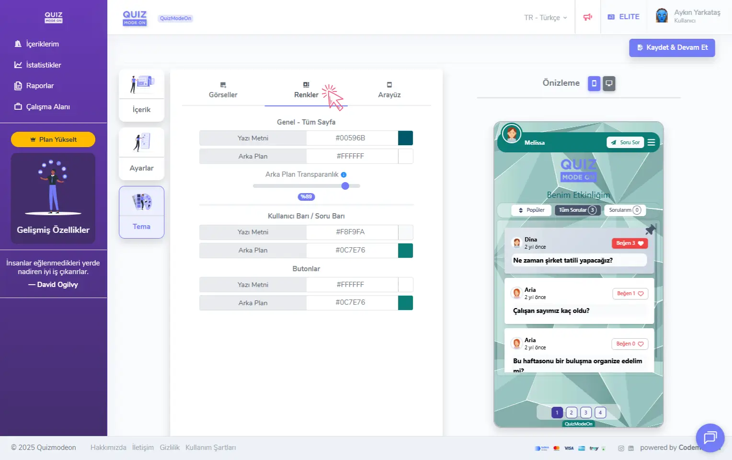Click the Butonlar Arka Plan hex field
Screen dimensions: 732x460
coord(352,303)
